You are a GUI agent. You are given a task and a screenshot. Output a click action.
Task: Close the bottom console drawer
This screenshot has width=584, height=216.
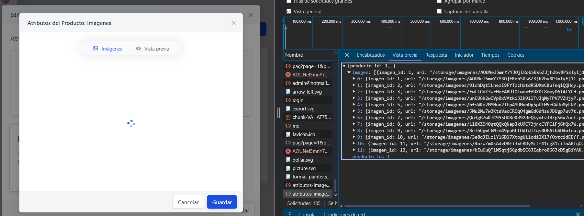point(578,214)
